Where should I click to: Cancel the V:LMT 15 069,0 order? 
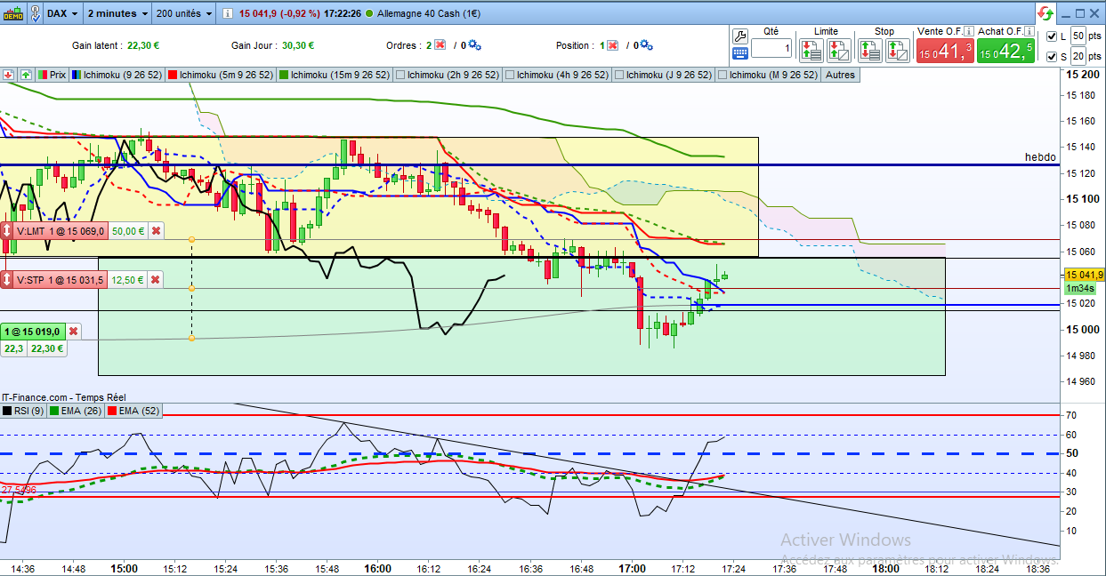[156, 230]
